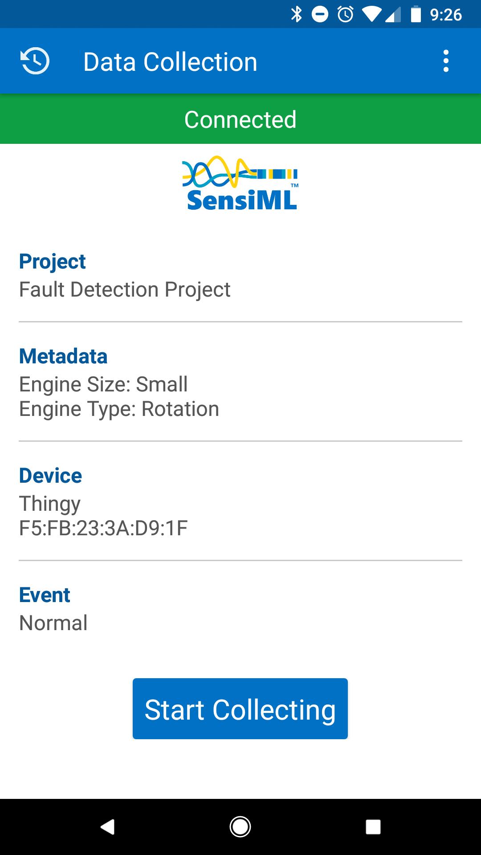Open the Metadata section heading
481x855 pixels.
63,356
